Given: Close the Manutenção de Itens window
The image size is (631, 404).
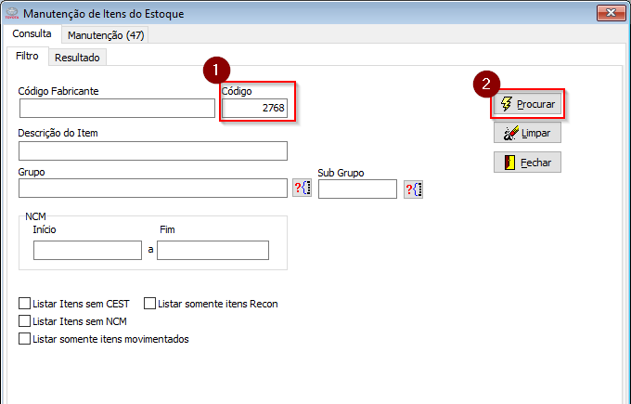Looking at the screenshot, I should [x=608, y=14].
